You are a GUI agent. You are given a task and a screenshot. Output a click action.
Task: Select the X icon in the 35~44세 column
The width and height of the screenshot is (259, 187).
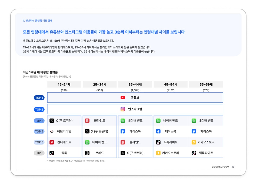point(123,153)
